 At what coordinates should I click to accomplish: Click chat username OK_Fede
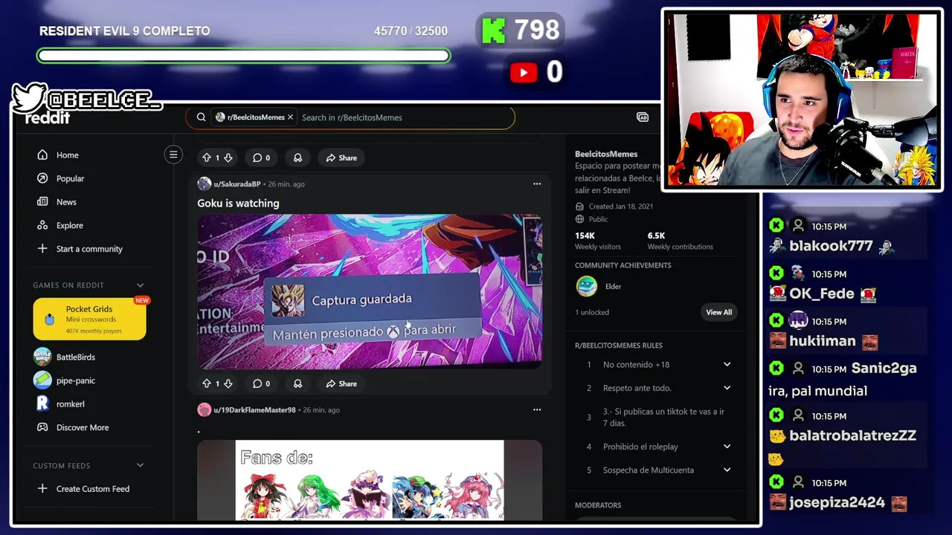pos(822,294)
